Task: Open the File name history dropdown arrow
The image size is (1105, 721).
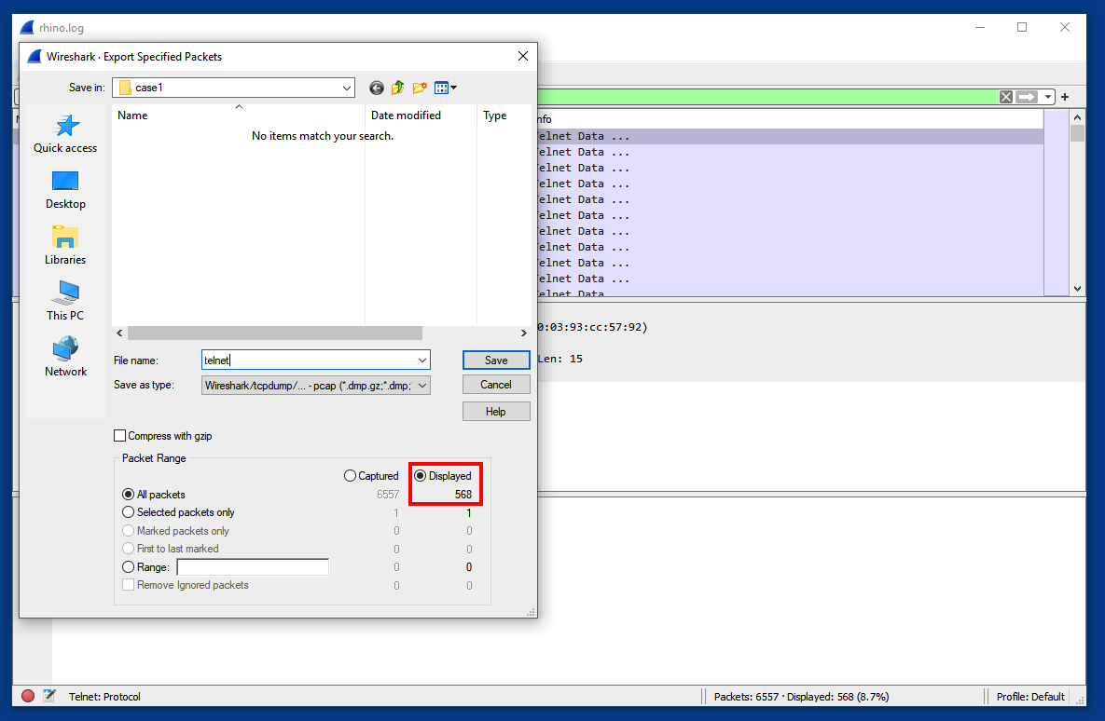Action: click(422, 360)
